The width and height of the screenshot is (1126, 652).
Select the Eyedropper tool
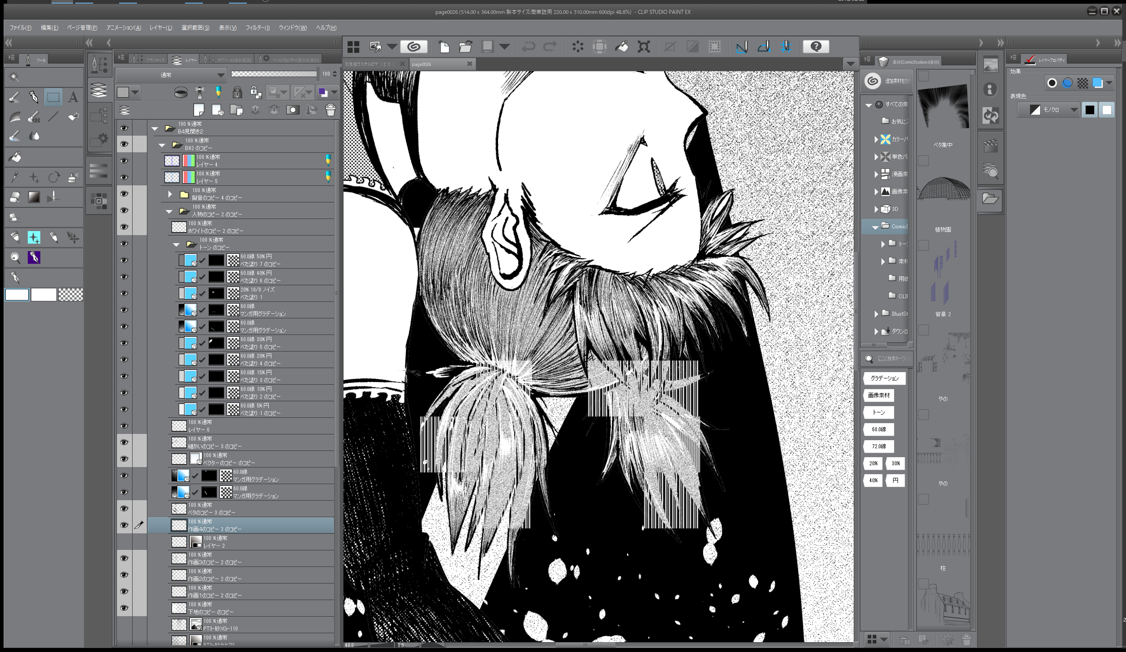coord(14,177)
